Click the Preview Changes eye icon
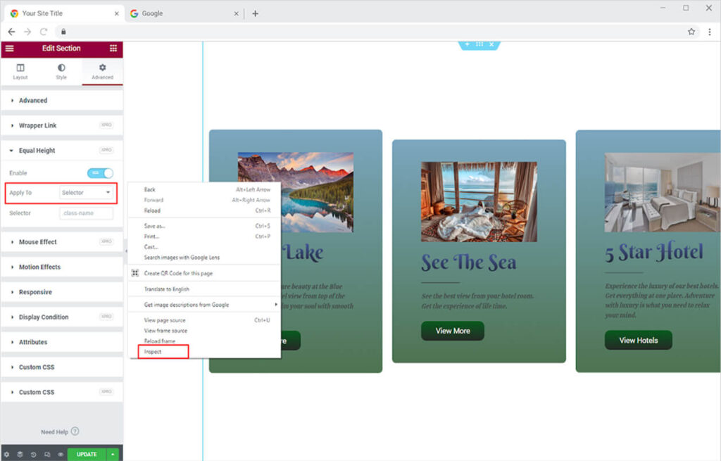721x461 pixels. click(x=61, y=455)
